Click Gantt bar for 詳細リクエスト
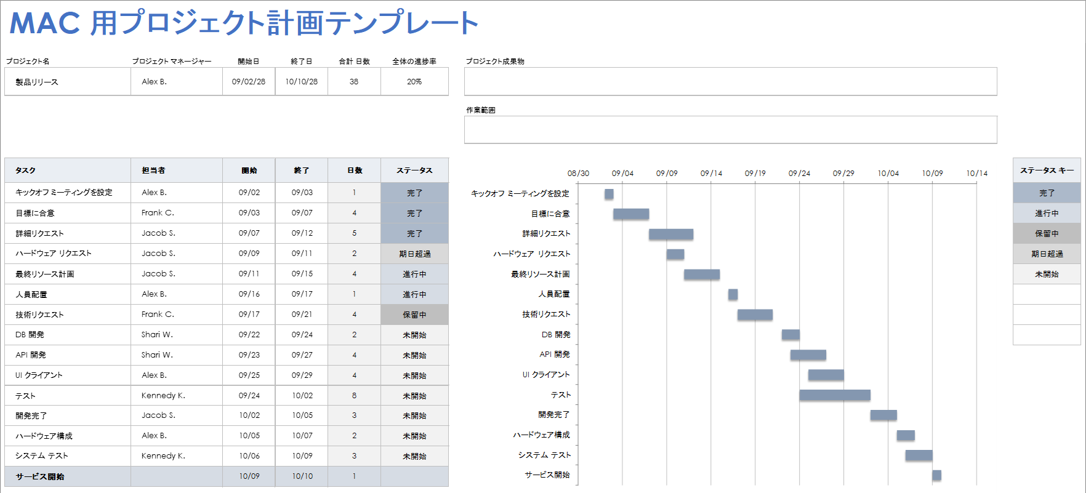This screenshot has height=493, width=1086. coord(671,234)
